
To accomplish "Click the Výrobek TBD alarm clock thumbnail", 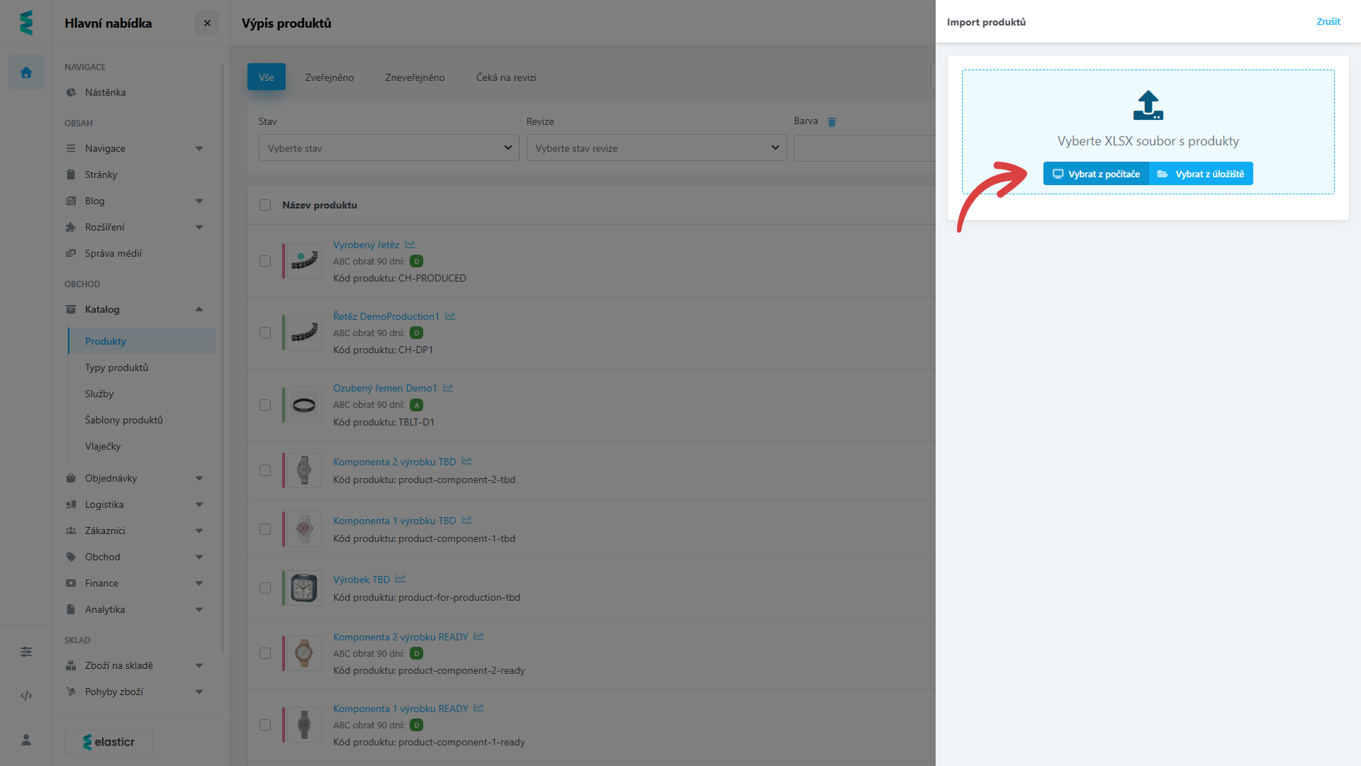I will [x=304, y=588].
